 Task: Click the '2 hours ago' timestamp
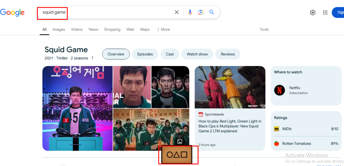click(x=207, y=145)
